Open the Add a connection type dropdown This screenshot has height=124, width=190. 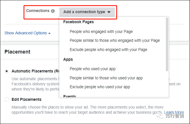coord(87,12)
